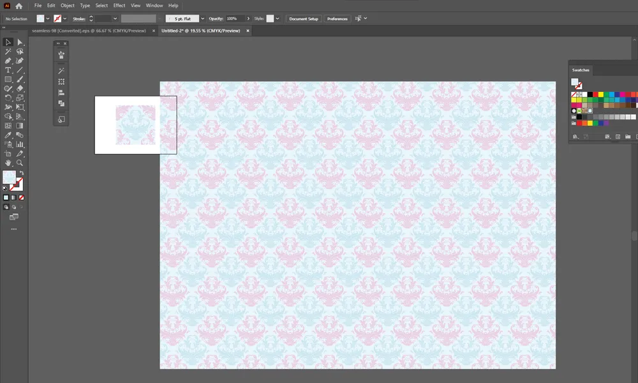
Task: Select the Rotate tool
Action: (8, 98)
